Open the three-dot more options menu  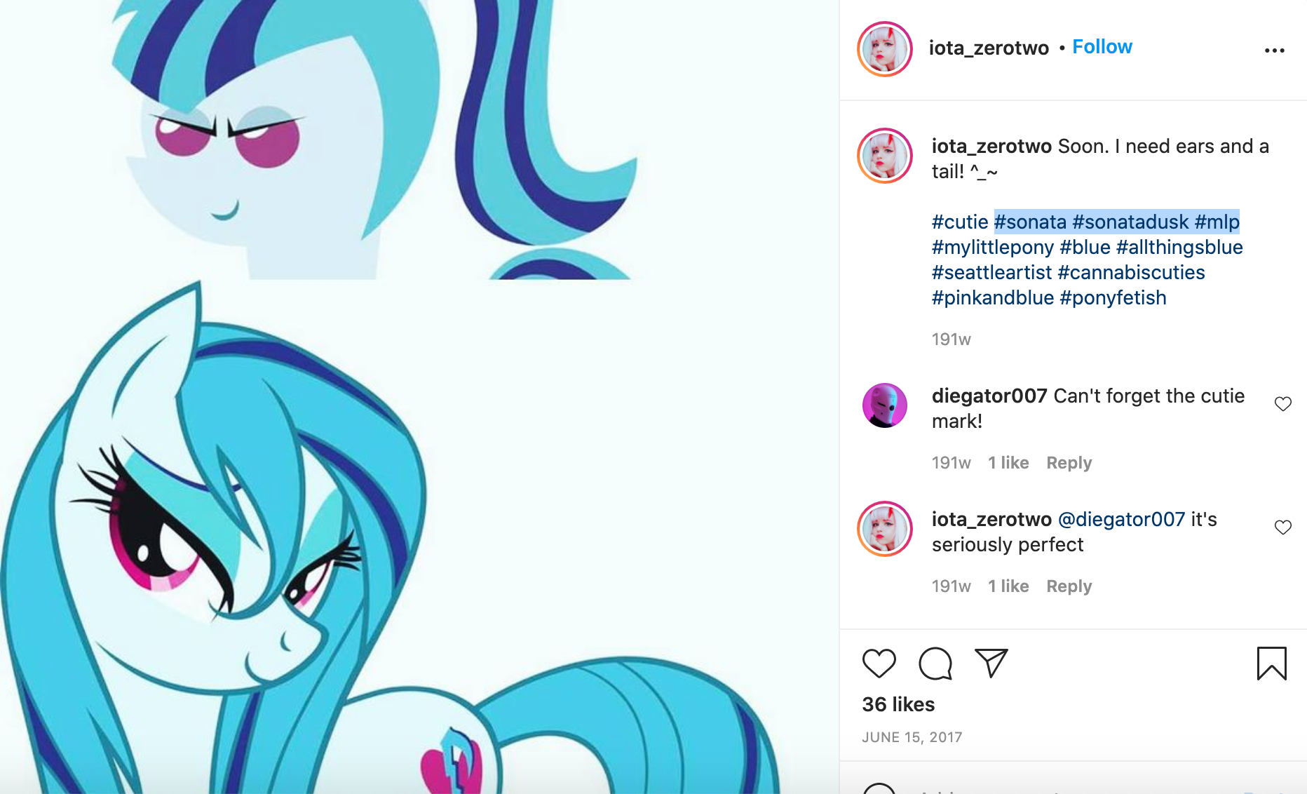tap(1274, 51)
